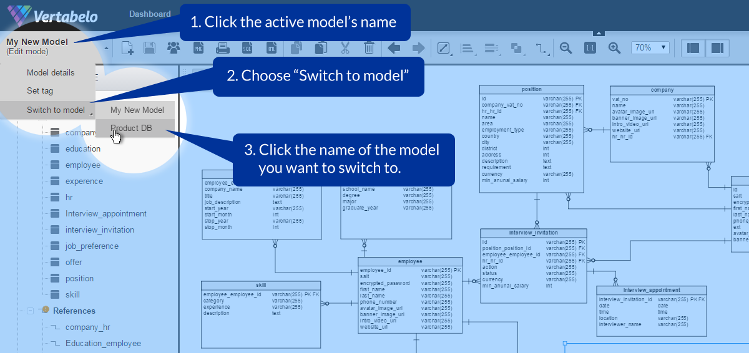Click the table icon beside employee
The height and width of the screenshot is (353, 749).
[54, 165]
